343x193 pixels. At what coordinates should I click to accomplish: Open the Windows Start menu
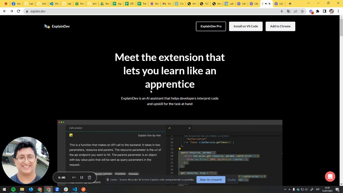point(4,190)
